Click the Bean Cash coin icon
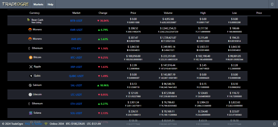Screen dimensions: 278x127 coord(29,20)
